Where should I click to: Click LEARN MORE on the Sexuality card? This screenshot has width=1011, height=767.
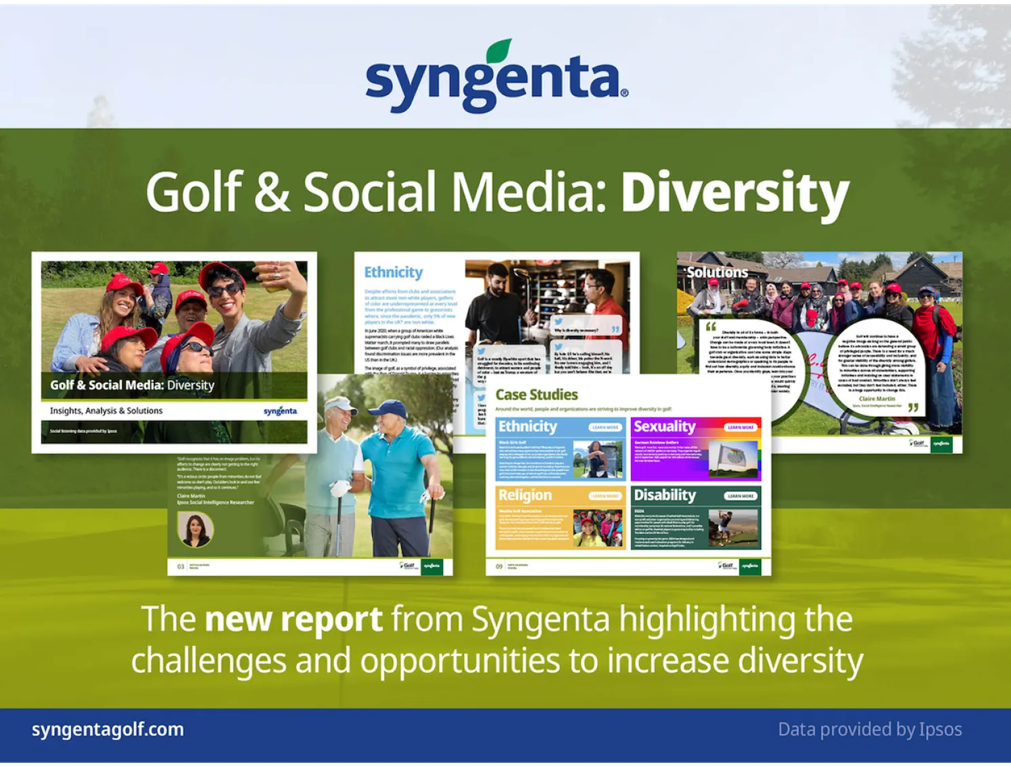[740, 428]
